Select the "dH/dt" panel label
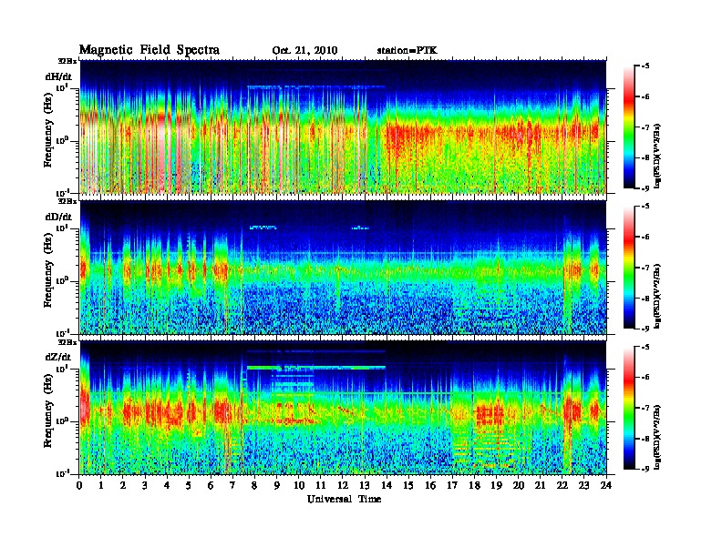 58,76
